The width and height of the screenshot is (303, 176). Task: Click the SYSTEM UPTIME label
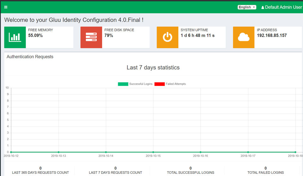[194, 30]
